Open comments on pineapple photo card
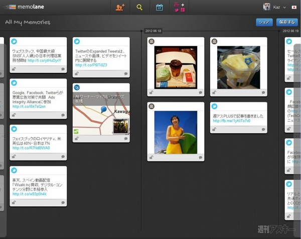 (x=263, y=92)
